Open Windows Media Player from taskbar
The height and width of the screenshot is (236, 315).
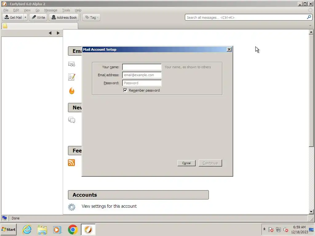pyautogui.click(x=57, y=230)
